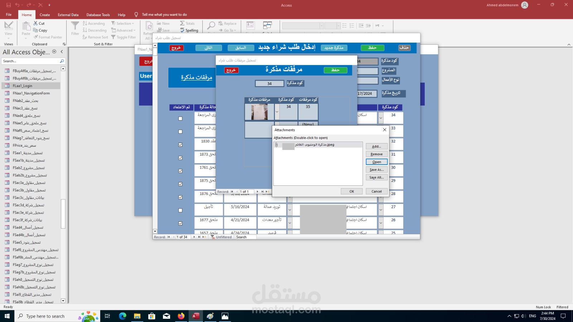Open File Explorer from taskbar
573x322 pixels.
click(137, 316)
